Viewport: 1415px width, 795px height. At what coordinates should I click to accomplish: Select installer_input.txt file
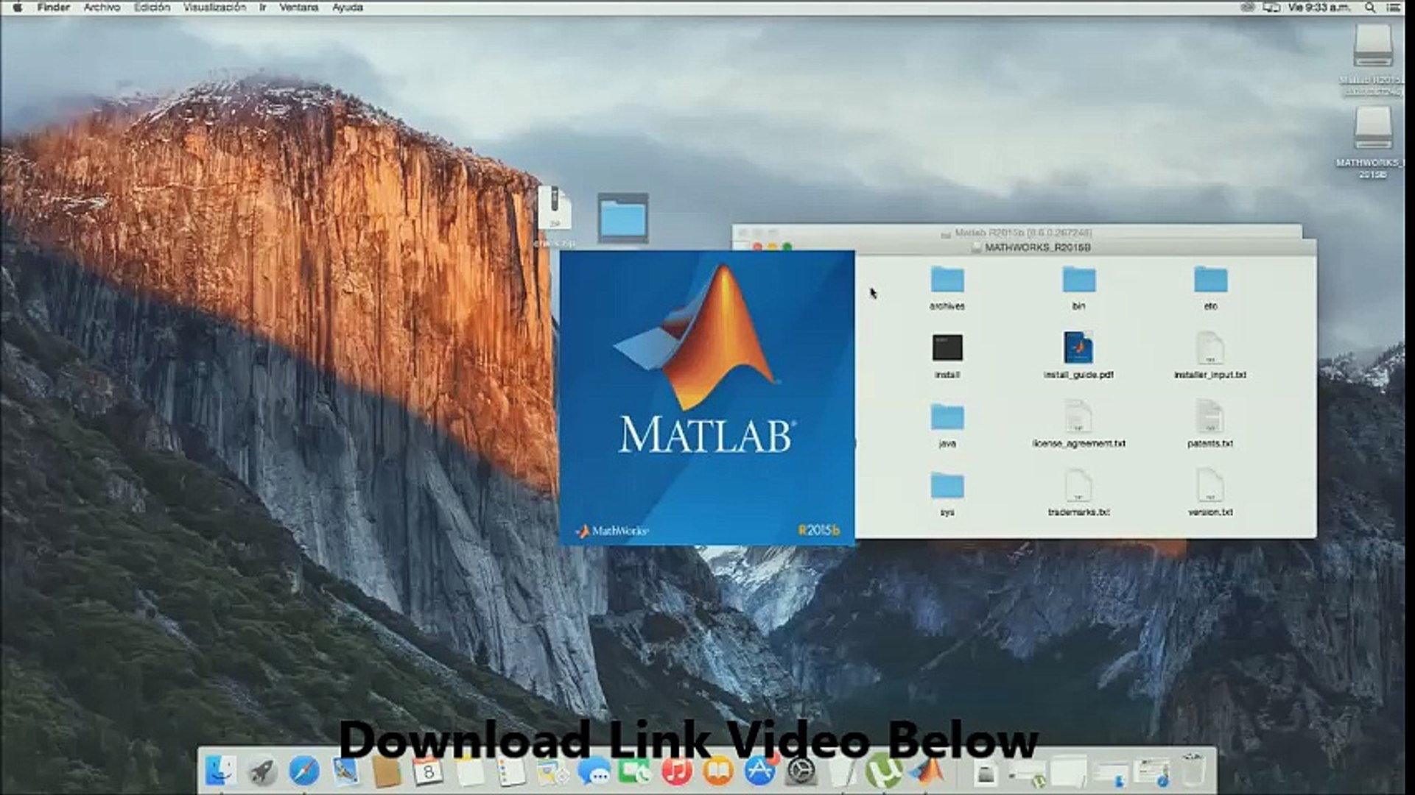point(1209,348)
